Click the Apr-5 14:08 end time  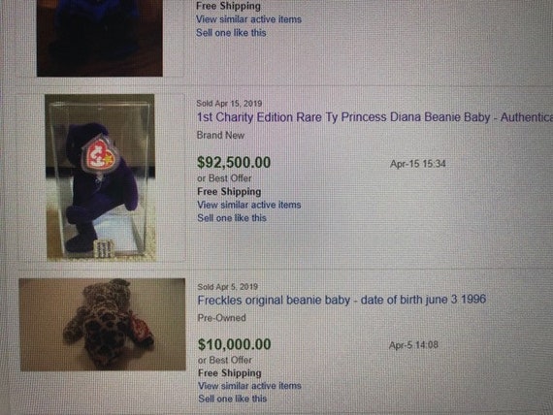pos(413,345)
